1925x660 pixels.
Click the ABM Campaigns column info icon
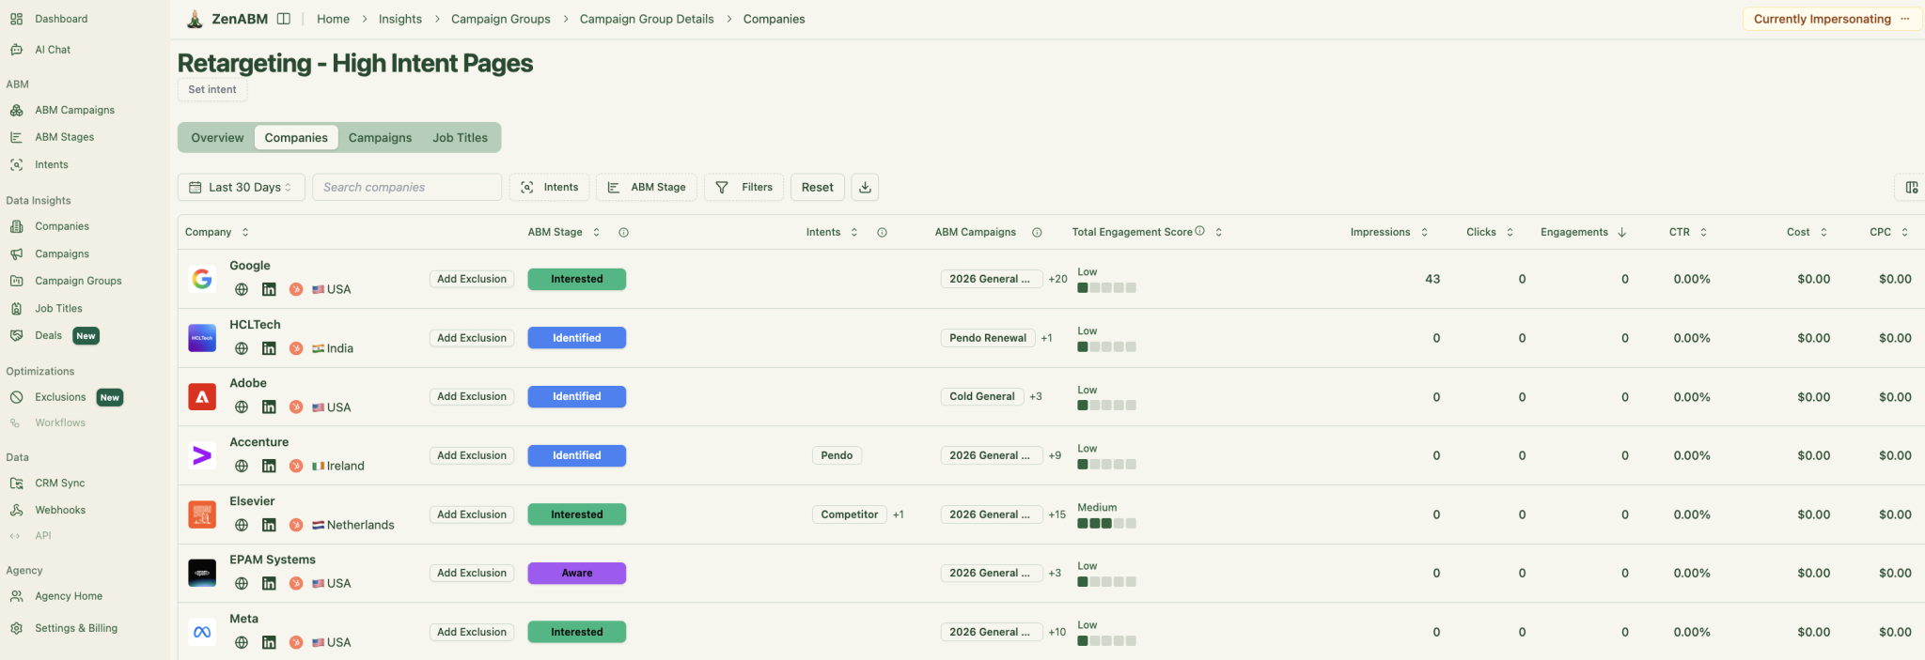[1037, 232]
